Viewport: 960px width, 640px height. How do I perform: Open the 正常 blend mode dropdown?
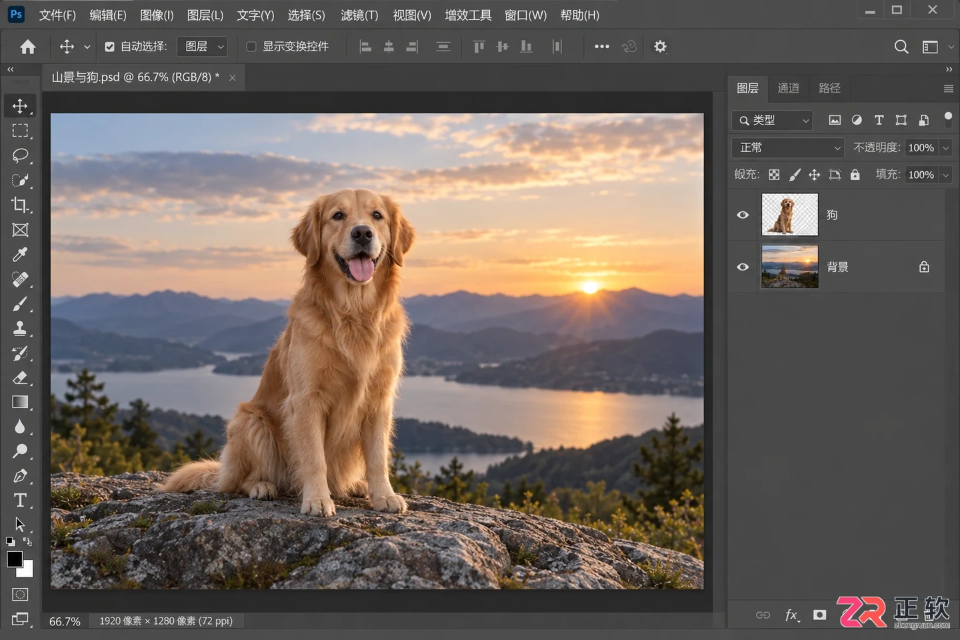788,148
